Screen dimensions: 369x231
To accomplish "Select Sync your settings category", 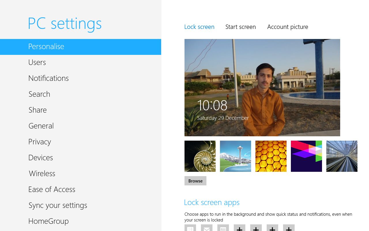I will (x=58, y=205).
